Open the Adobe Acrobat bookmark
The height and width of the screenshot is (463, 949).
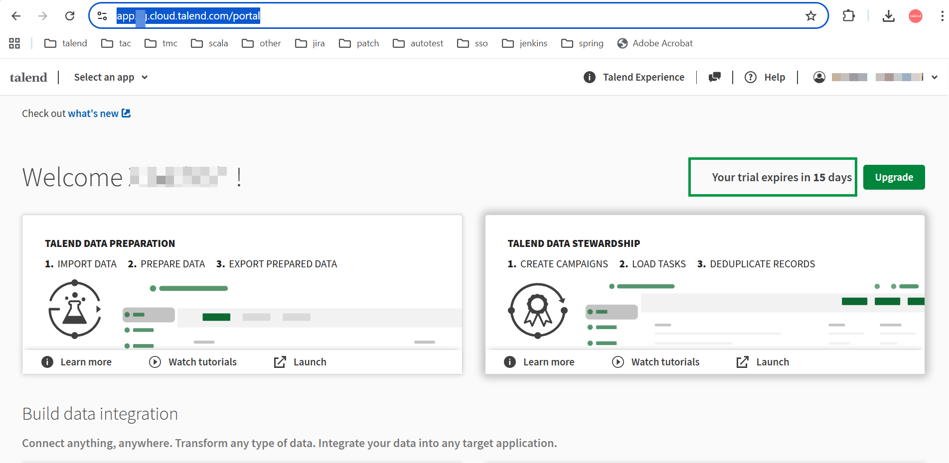click(x=655, y=43)
